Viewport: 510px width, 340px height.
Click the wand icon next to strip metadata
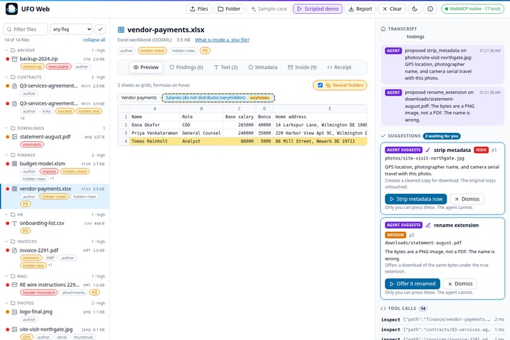point(428,150)
